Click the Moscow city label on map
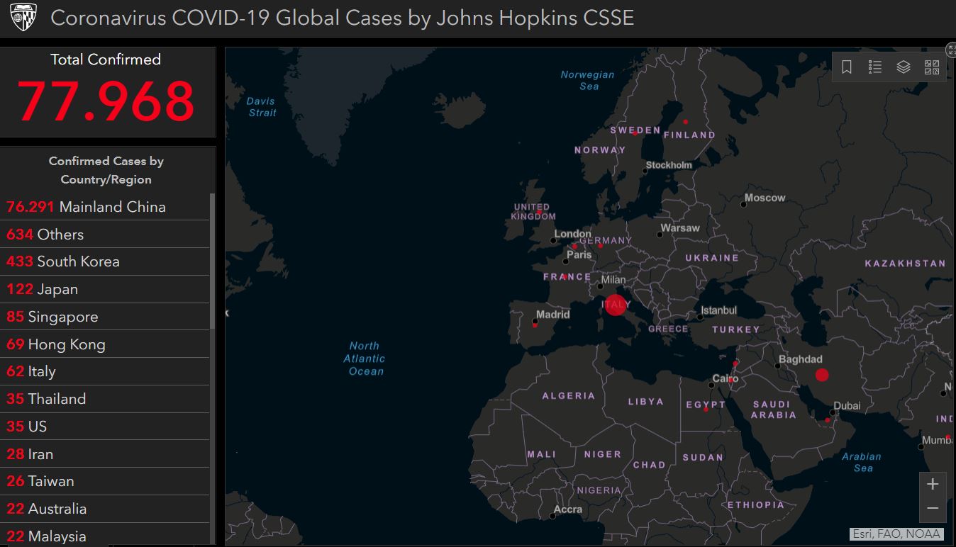956x547 pixels. pos(765,198)
